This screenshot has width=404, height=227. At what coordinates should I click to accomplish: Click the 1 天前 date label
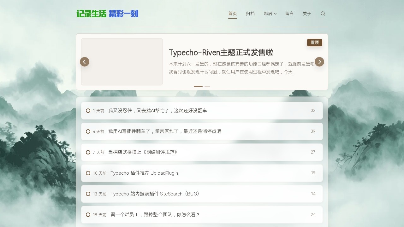pos(98,111)
